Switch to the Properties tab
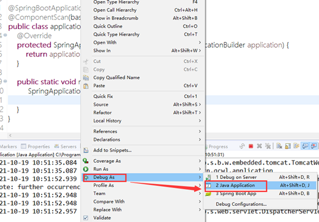 (35, 147)
